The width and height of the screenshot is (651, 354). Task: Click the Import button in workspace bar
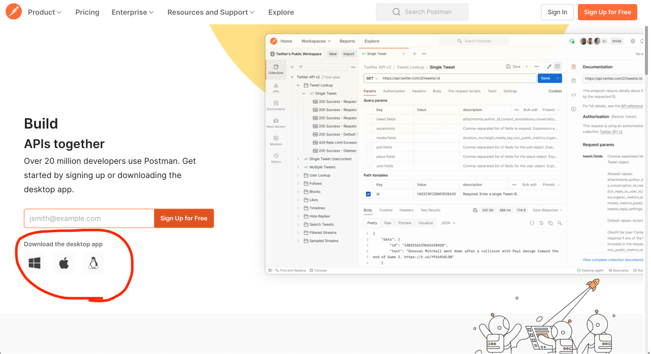click(349, 54)
